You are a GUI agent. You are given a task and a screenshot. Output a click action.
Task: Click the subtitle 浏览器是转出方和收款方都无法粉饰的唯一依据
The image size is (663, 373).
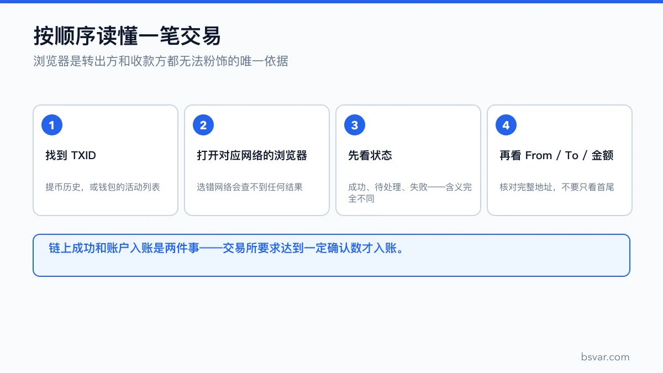click(161, 61)
